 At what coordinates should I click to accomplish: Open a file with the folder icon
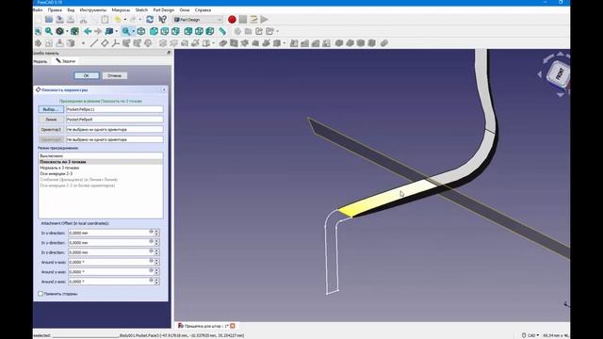pyautogui.click(x=49, y=19)
